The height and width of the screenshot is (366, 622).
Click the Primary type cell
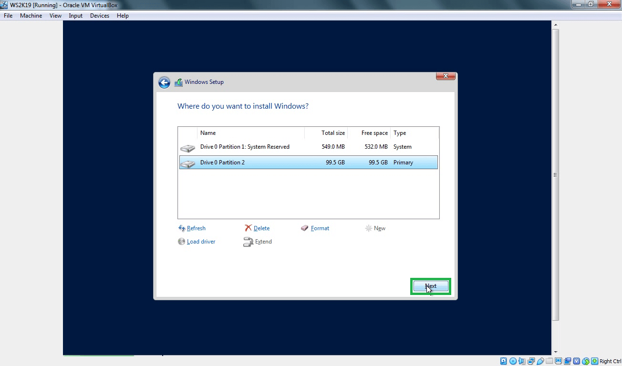pos(403,163)
